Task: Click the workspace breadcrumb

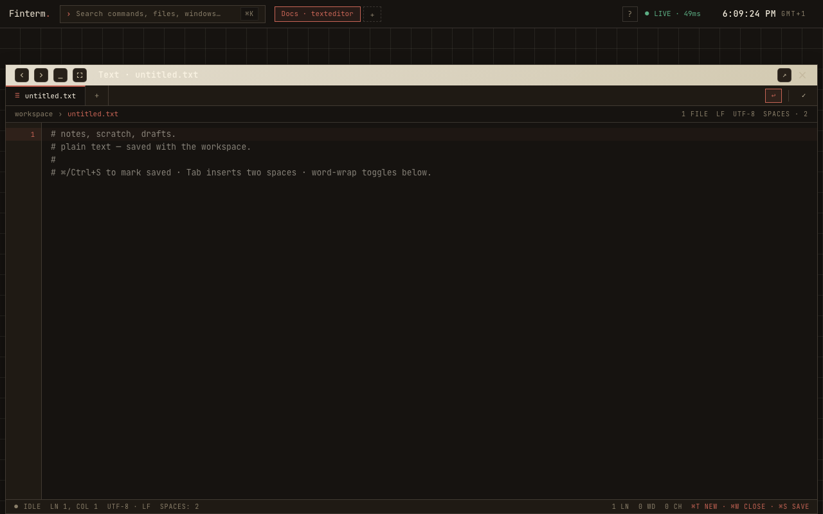Action: pyautogui.click(x=34, y=114)
